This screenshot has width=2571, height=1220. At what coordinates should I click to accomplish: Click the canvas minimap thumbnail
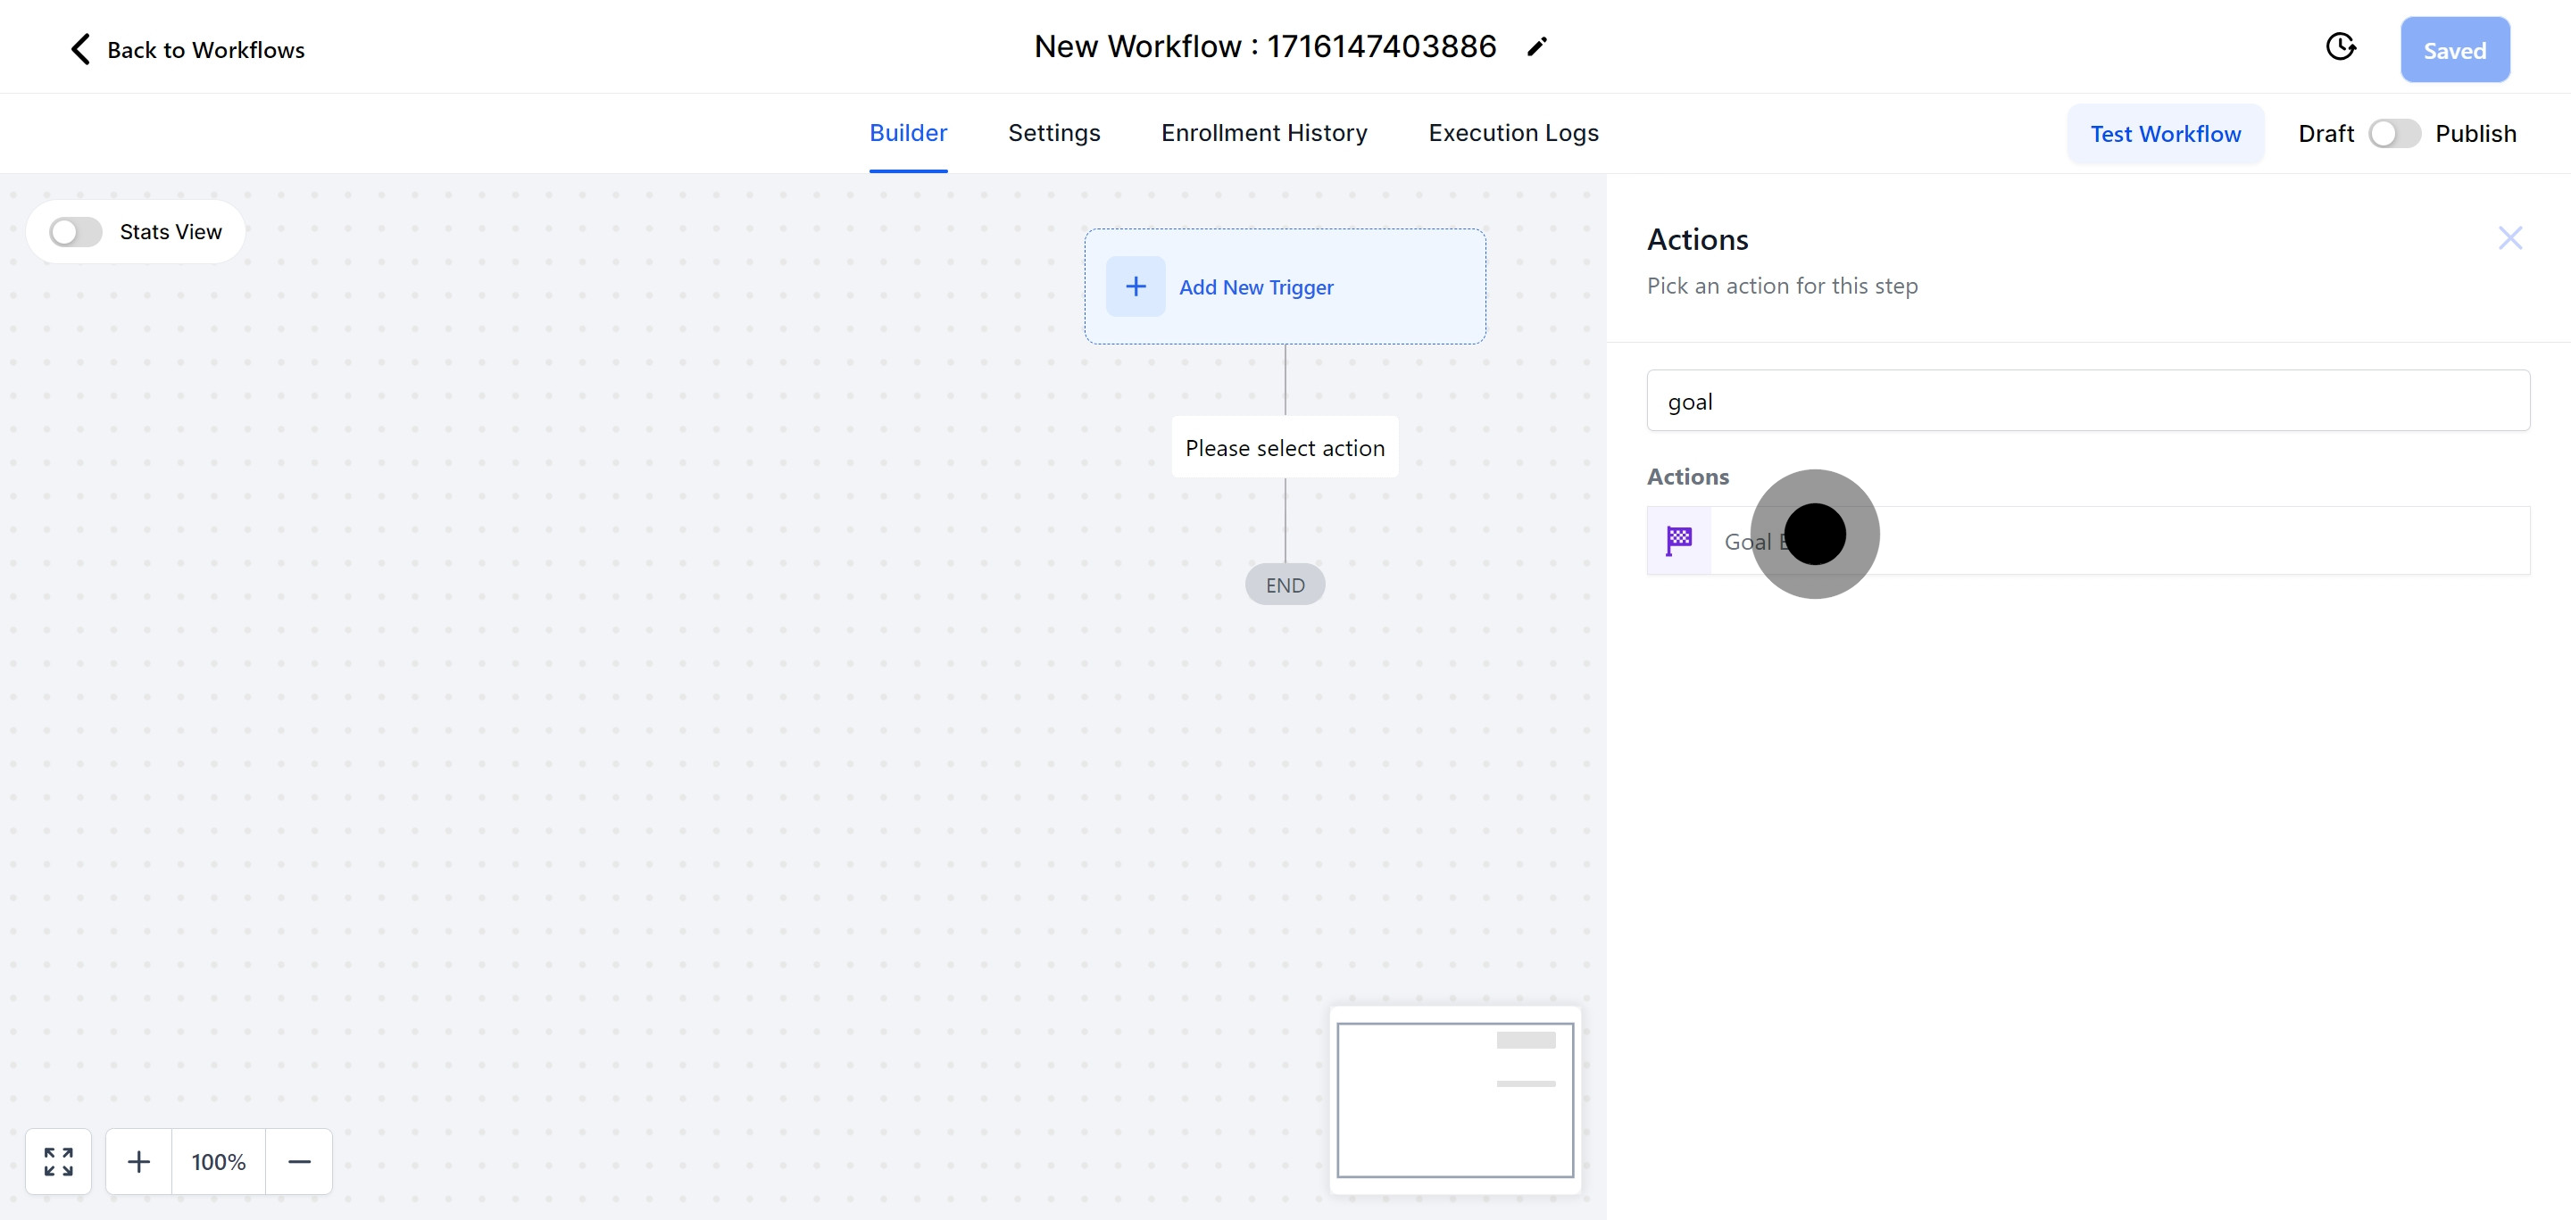click(1454, 1100)
